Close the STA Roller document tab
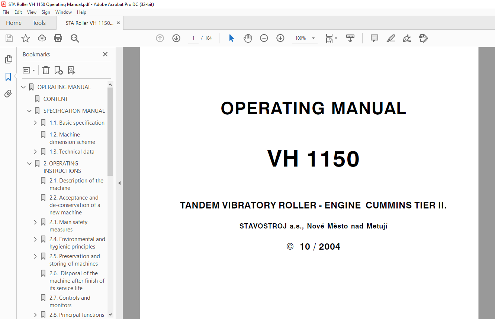Viewport: 495px width, 319px height. pos(118,23)
